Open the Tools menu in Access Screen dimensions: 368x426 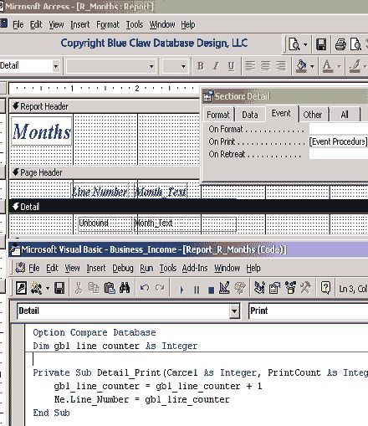pyautogui.click(x=135, y=24)
